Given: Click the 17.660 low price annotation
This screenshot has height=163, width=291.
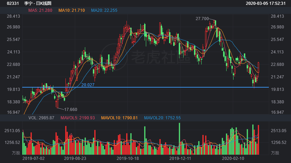Looking at the screenshot, I should 71,110.
